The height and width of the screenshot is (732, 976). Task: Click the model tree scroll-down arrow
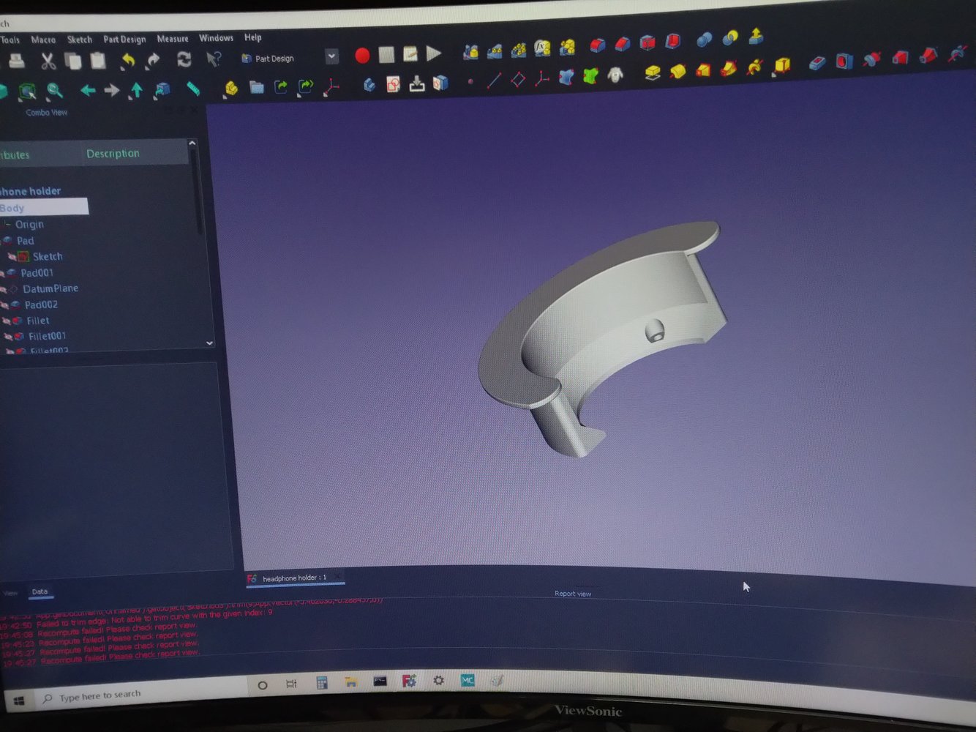(x=209, y=343)
